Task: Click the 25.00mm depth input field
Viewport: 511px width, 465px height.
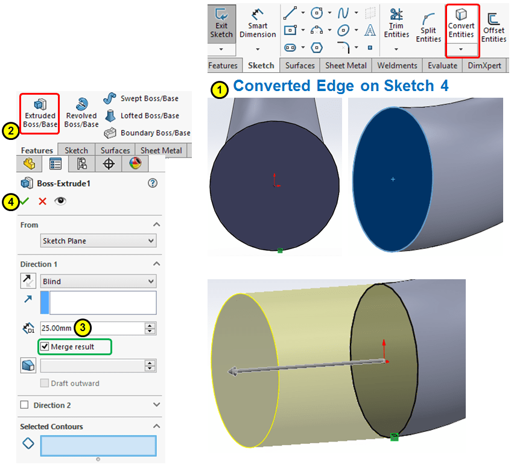Action: pyautogui.click(x=92, y=328)
